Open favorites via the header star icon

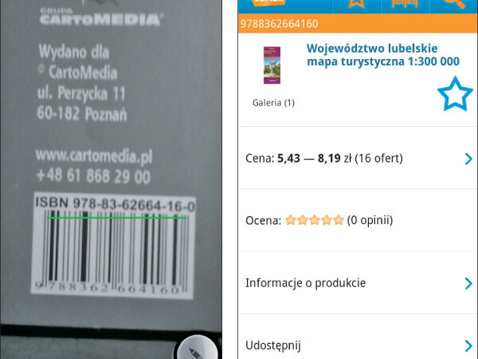(x=356, y=4)
